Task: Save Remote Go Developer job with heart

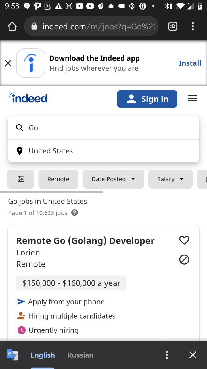Action: point(184,240)
